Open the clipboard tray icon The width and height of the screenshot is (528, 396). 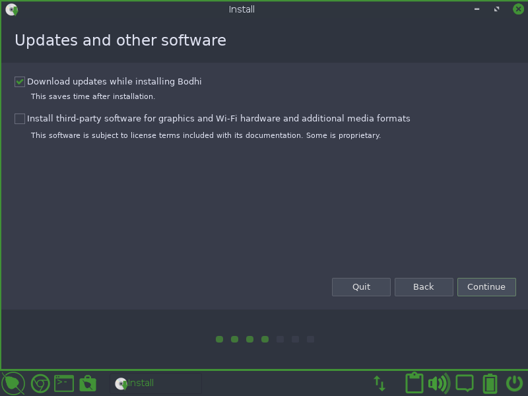[x=414, y=383]
